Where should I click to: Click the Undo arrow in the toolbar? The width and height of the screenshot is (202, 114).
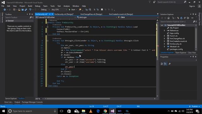coord(30,10)
